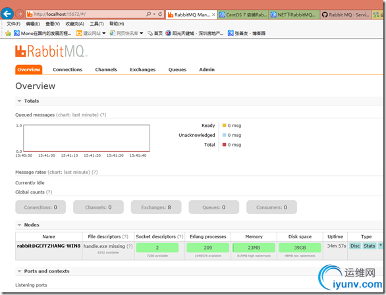Click the Erlang processes 209 bar
386x295 pixels.
[x=207, y=248]
